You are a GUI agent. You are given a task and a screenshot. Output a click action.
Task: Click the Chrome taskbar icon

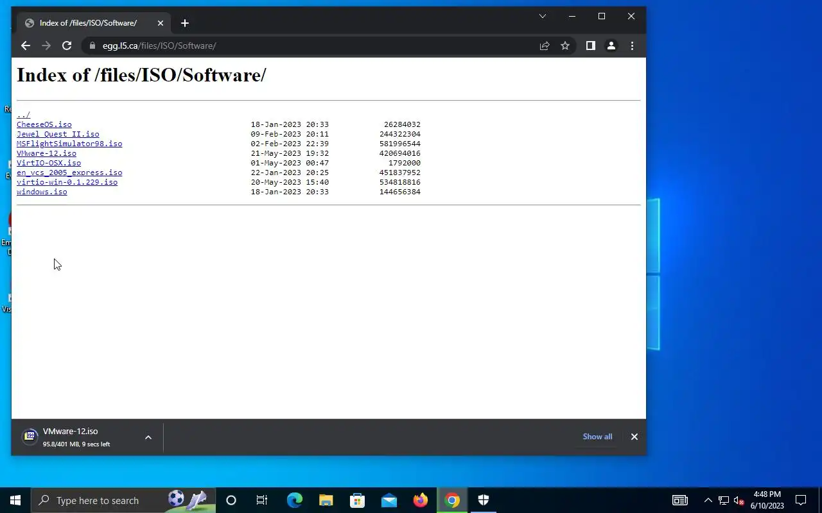point(452,500)
